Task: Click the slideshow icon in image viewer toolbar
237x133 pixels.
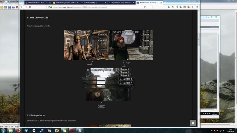Action: coord(6,7)
